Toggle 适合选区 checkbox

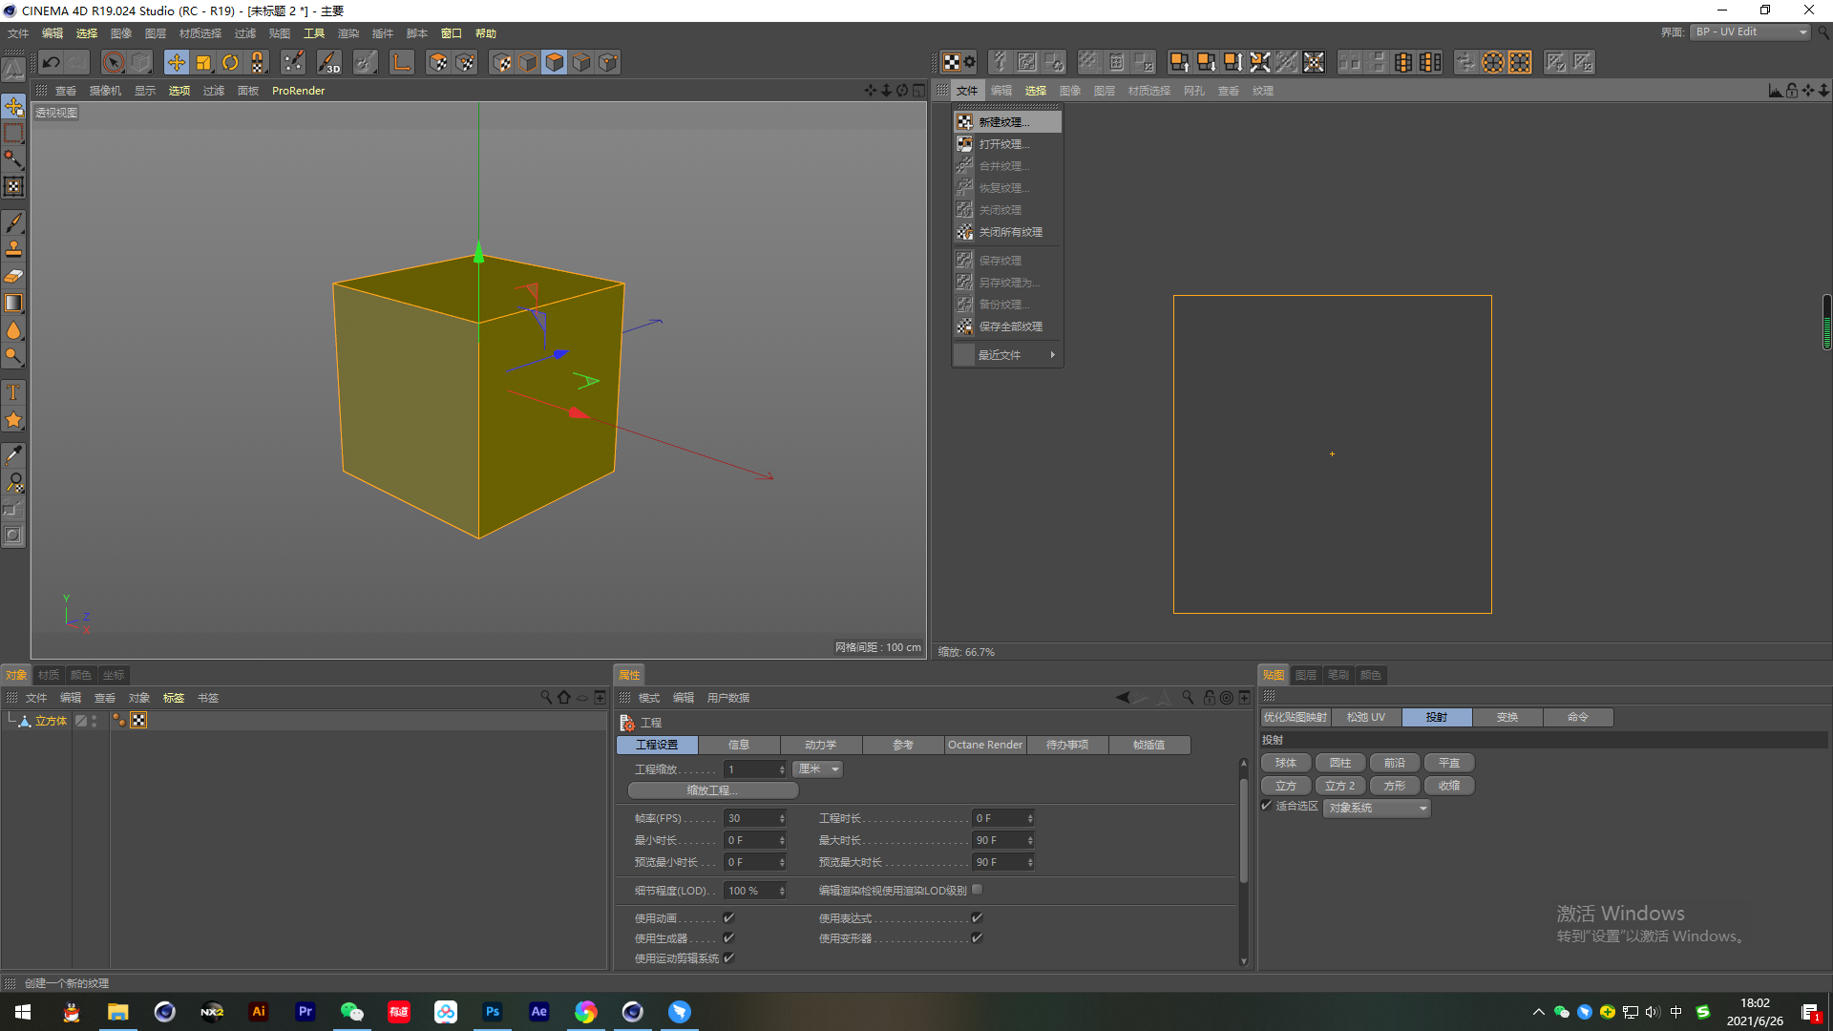pyautogui.click(x=1267, y=806)
